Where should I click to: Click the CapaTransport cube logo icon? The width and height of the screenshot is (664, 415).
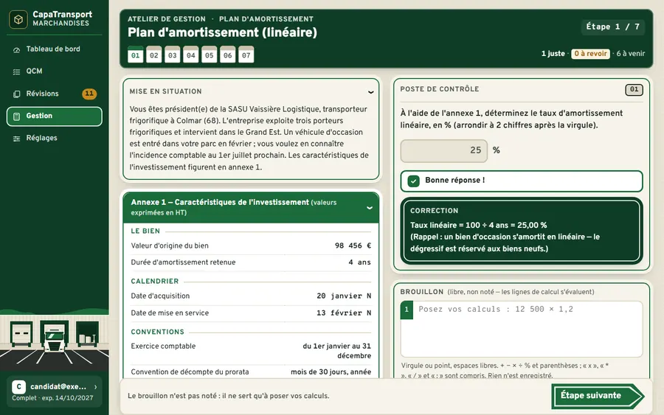coord(18,19)
